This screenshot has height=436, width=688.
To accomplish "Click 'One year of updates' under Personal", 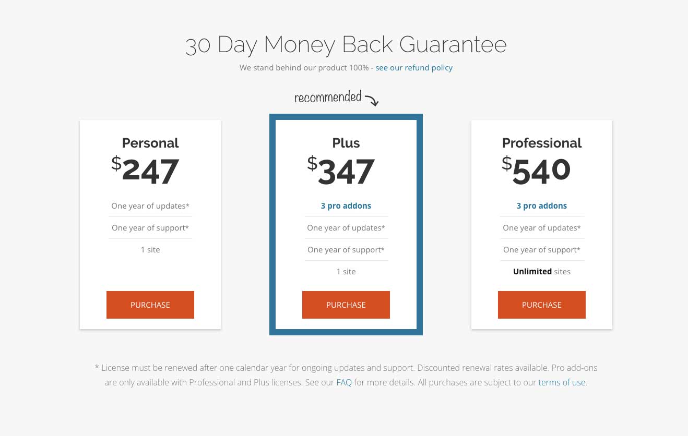I will coord(150,205).
